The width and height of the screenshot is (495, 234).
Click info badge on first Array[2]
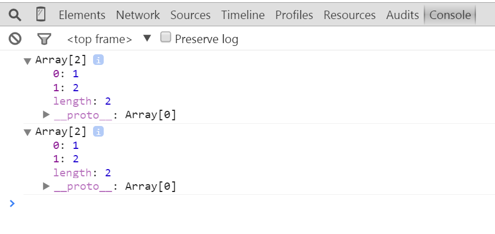tap(99, 60)
